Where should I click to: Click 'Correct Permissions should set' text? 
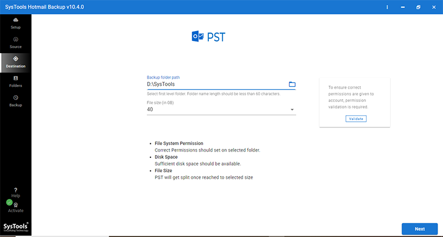click(x=207, y=150)
